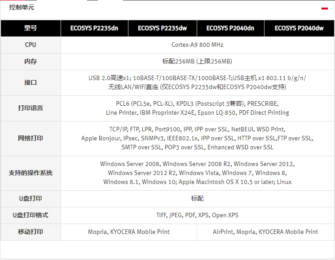Collapse the 控制单元 section with the red minus
Image resolution: width=335 pixels, height=260 pixels.
pyautogui.click(x=324, y=9)
